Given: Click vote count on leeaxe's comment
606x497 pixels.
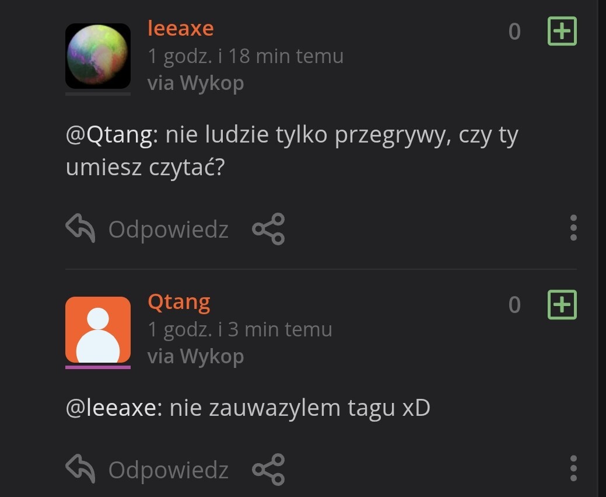Looking at the screenshot, I should 514,32.
